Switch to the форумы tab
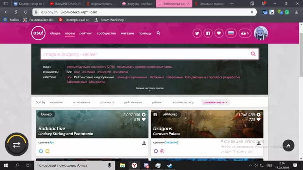303x170 pixels. click(137, 4)
